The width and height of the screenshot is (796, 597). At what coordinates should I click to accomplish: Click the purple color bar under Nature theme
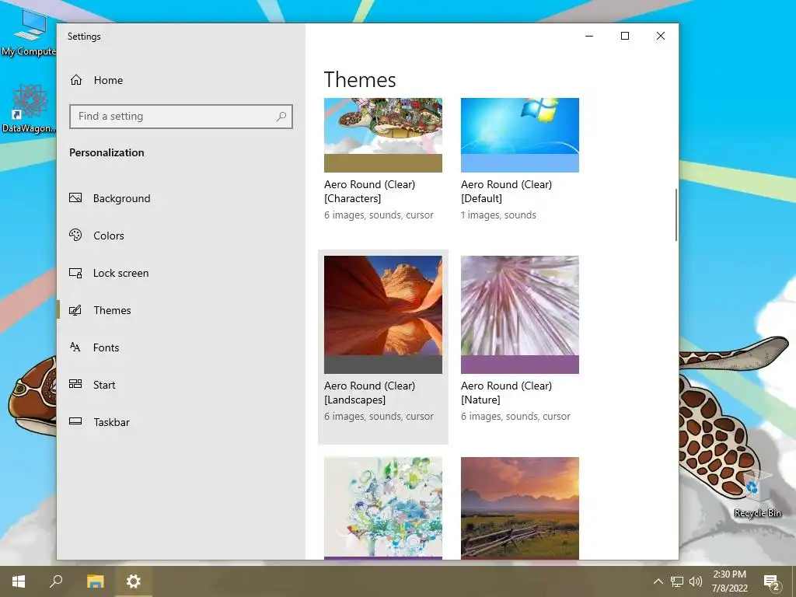(x=520, y=365)
